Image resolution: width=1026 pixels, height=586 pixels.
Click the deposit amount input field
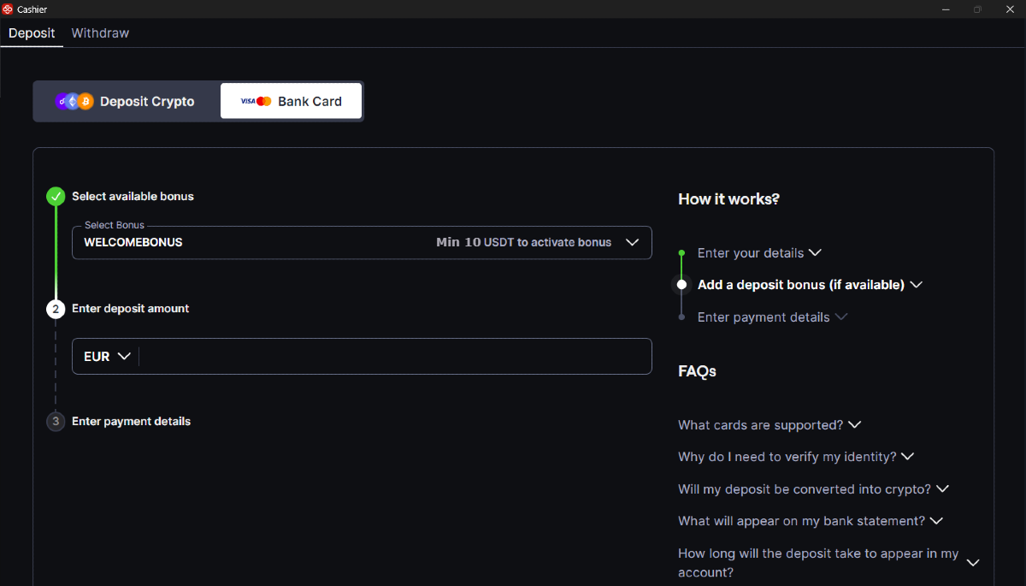click(x=393, y=357)
